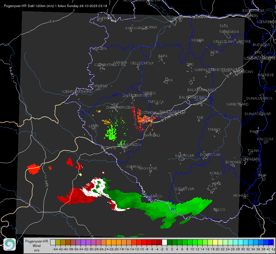Click the TATA town label
The image size is (276, 254).
(x=224, y=26)
